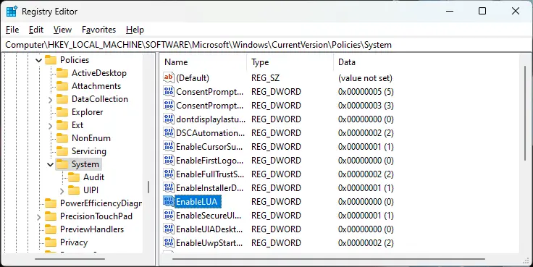Click the values pane vertical scrollbar
The width and height of the screenshot is (533, 267).
[526, 114]
